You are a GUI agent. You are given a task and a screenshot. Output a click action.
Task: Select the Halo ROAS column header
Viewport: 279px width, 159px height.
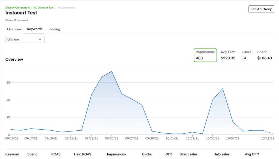pos(82,154)
